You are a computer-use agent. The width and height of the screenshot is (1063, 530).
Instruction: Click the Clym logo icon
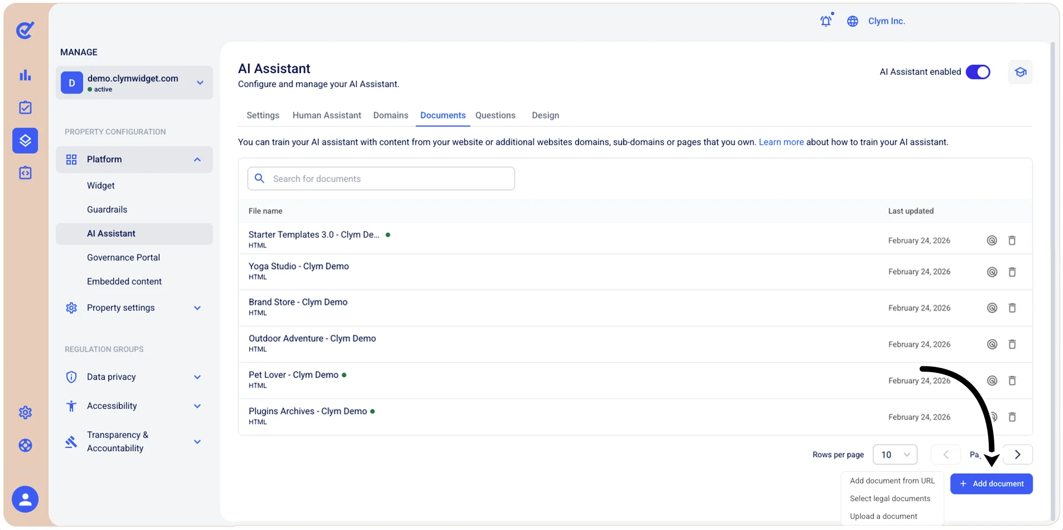25,30
